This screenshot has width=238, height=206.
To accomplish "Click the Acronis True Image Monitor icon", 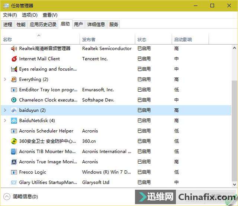I will 14,162.
